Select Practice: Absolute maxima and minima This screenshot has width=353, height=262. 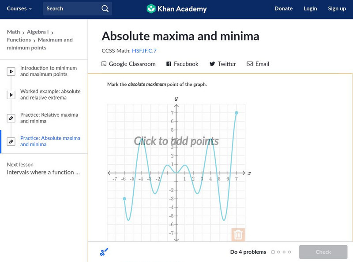click(x=50, y=141)
